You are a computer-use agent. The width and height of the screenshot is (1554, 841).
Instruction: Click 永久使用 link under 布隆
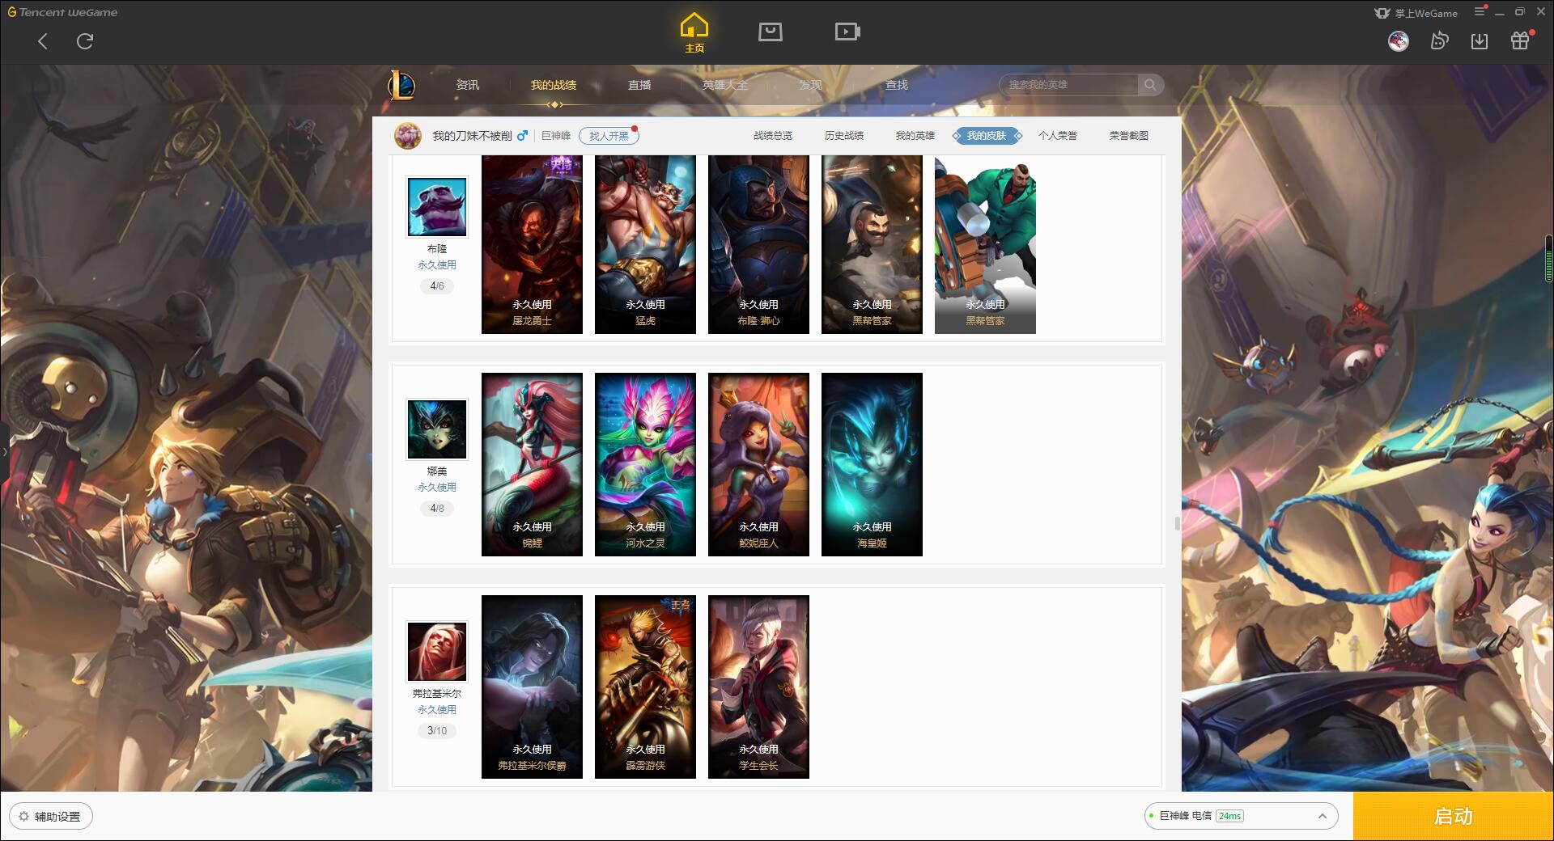(x=437, y=265)
